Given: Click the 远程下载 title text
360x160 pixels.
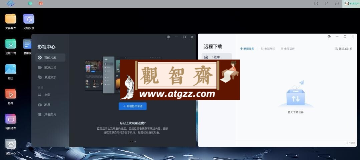Looking at the screenshot, I should click(x=213, y=47).
